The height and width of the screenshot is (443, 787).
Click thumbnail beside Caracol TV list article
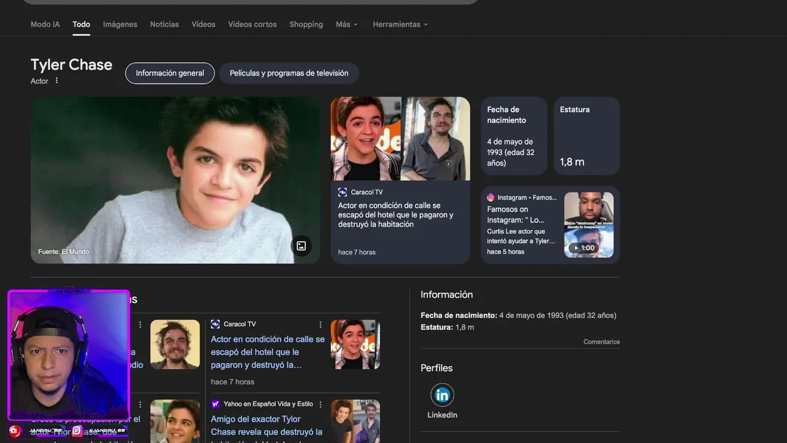pos(355,345)
